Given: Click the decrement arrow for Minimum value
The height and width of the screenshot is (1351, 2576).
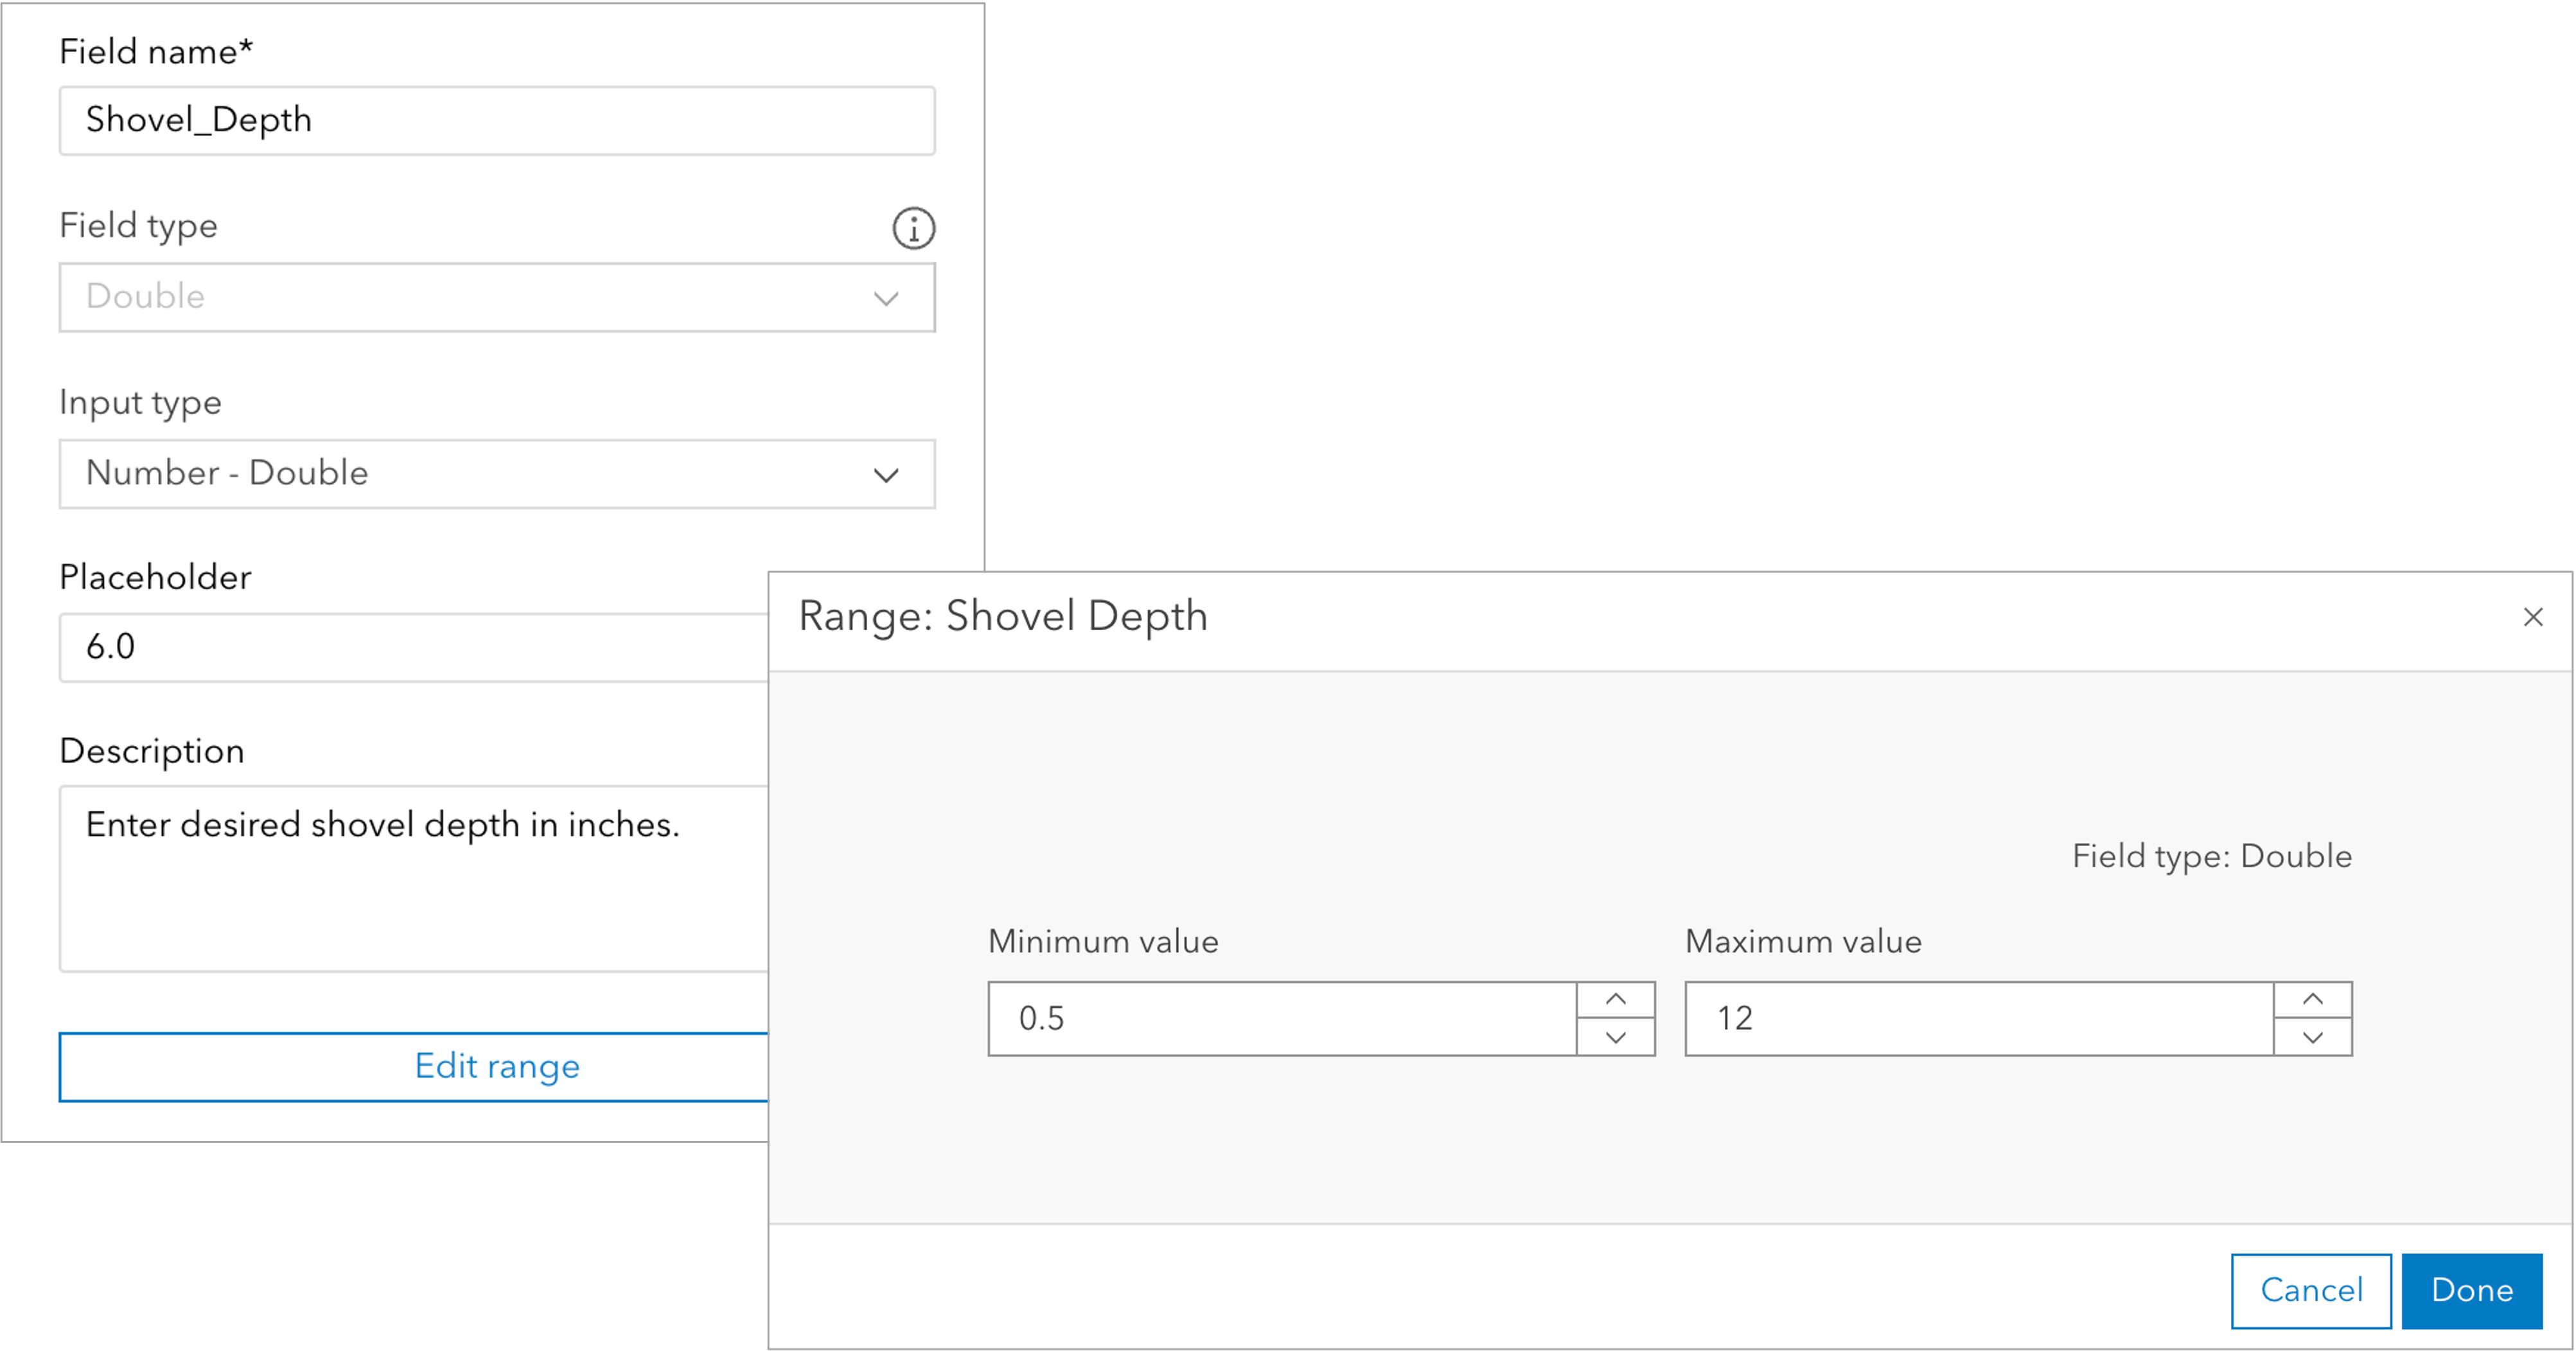Looking at the screenshot, I should point(1615,1036).
